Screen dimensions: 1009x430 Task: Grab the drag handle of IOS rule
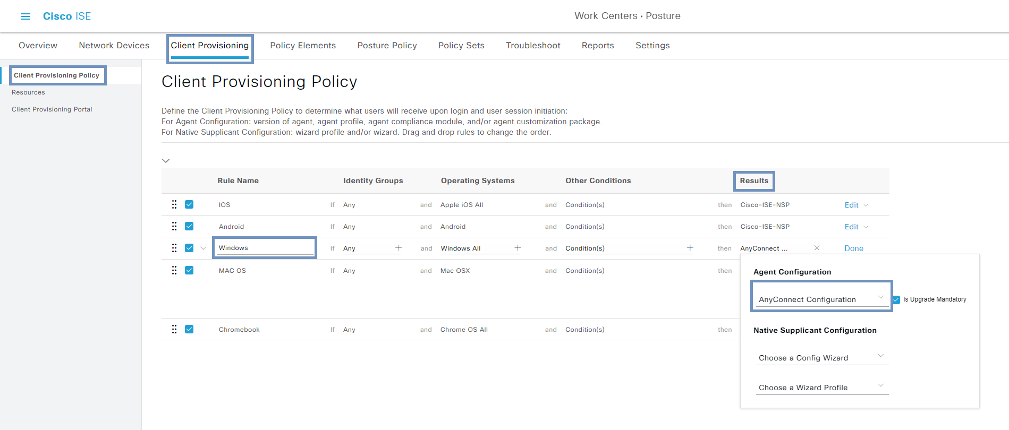174,204
